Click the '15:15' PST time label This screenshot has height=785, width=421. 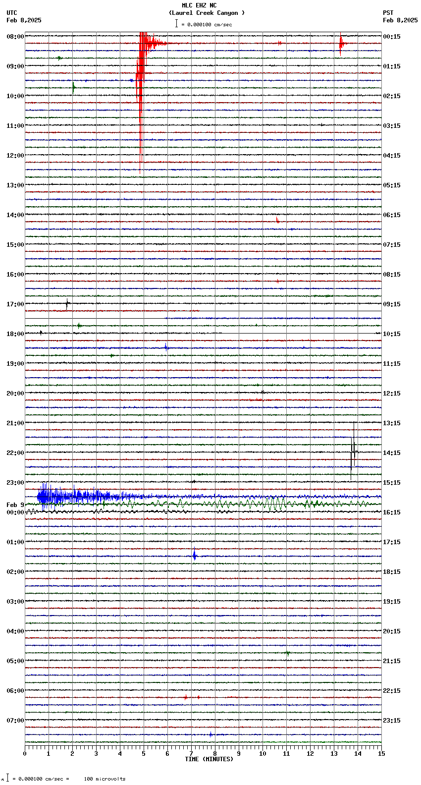point(392,483)
